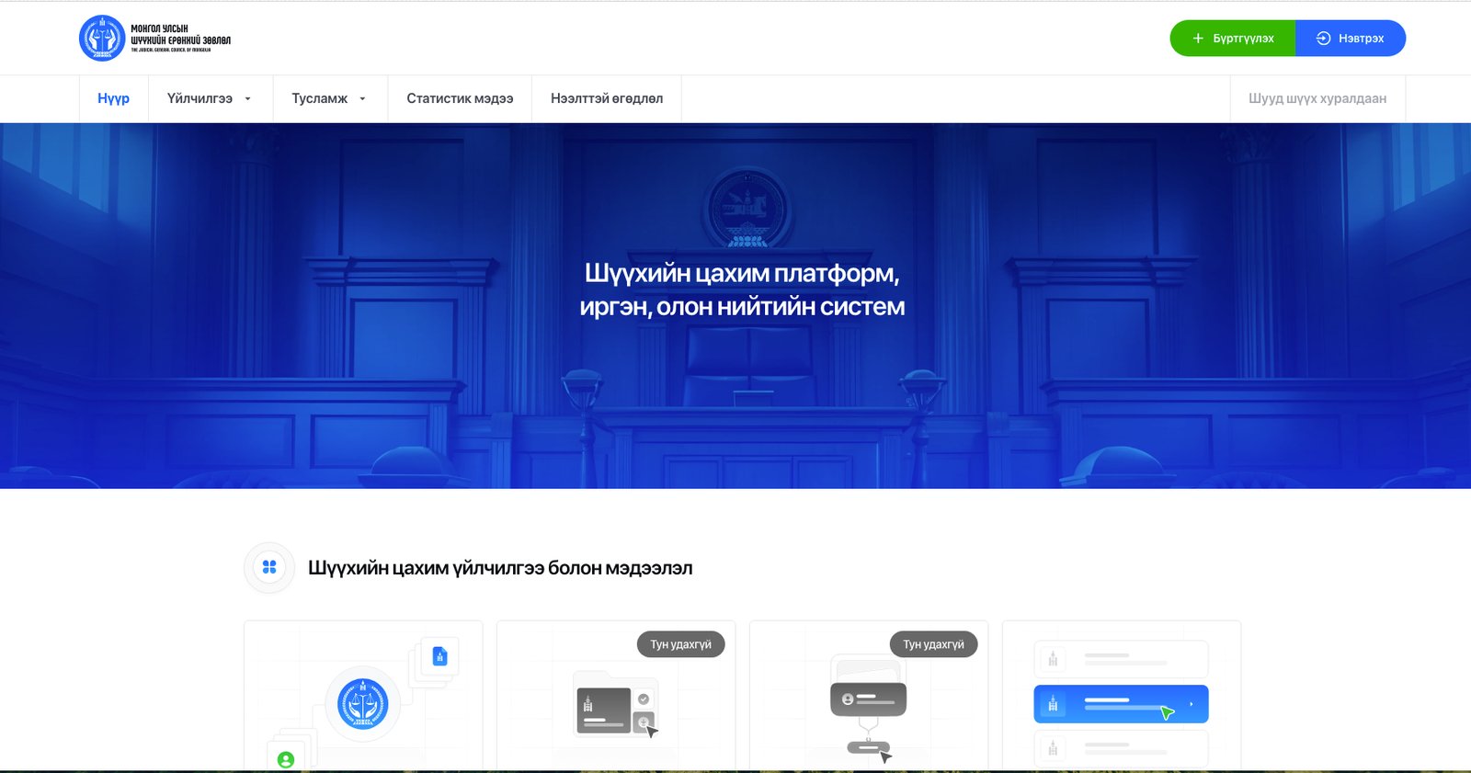Click the Тун удахгүй badge on second card

tap(680, 644)
